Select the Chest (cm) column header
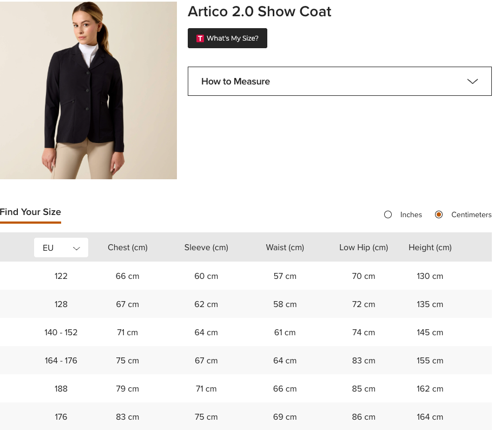This screenshot has height=430, width=494. 127,247
